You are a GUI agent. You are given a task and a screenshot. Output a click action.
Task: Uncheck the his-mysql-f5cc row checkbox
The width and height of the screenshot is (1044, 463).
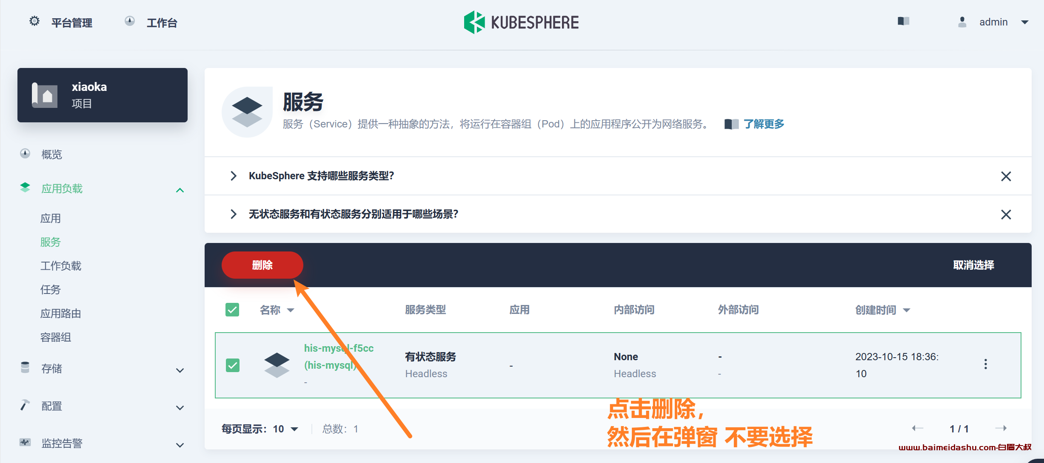[233, 365]
